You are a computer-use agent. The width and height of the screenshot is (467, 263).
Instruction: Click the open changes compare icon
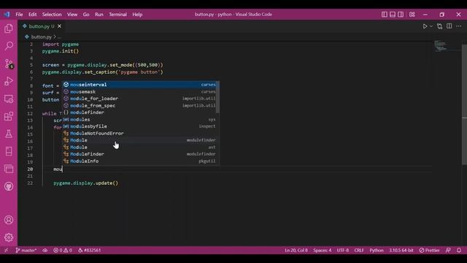point(439,26)
